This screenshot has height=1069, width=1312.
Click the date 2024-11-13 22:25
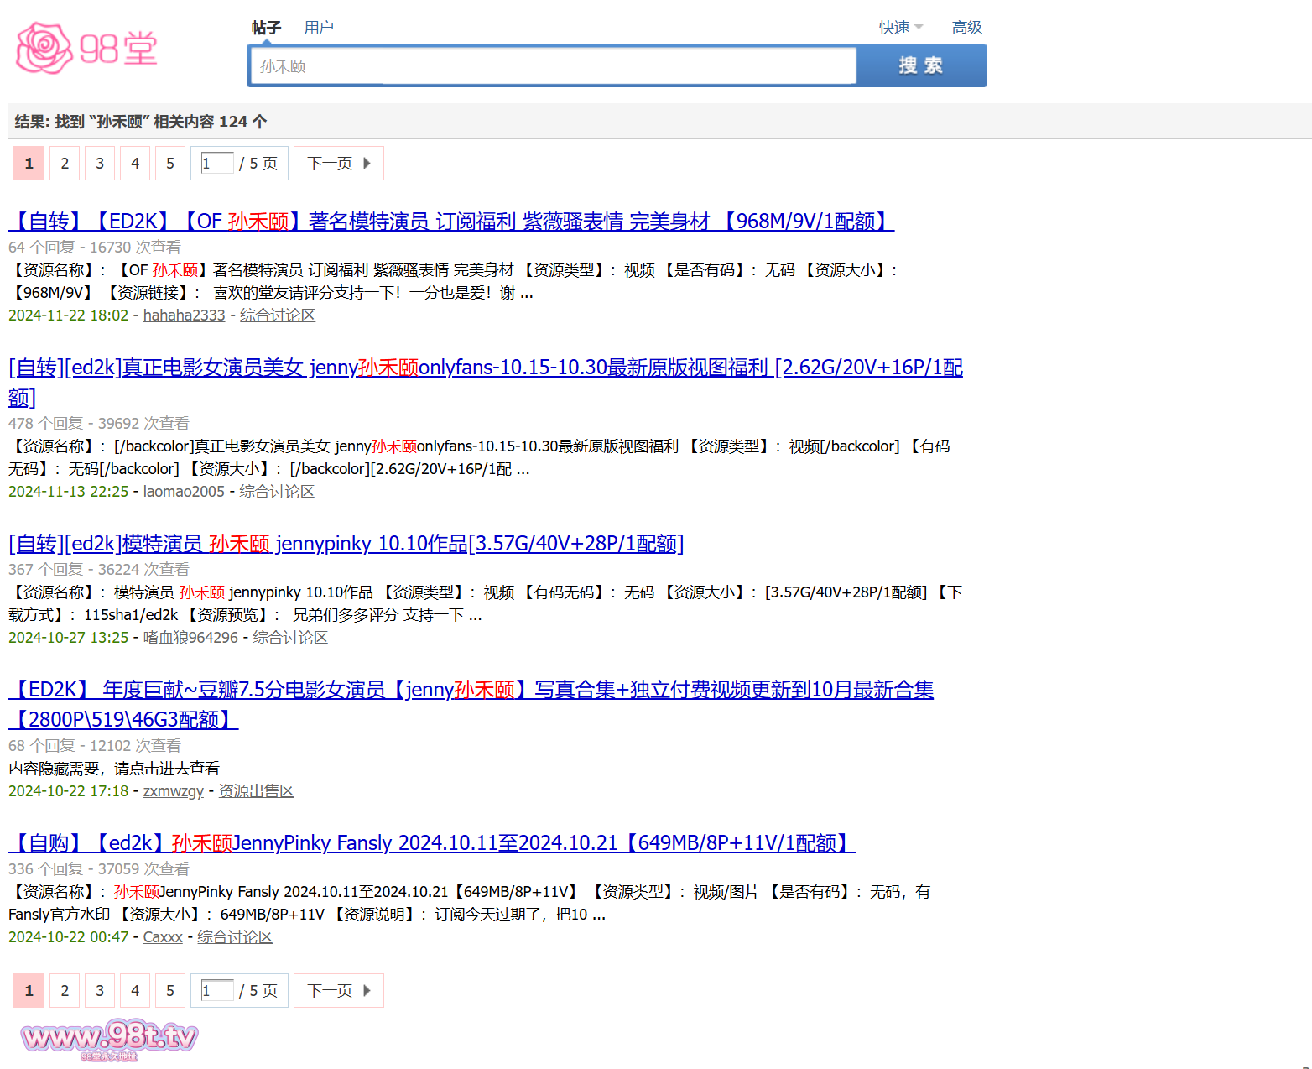point(69,492)
